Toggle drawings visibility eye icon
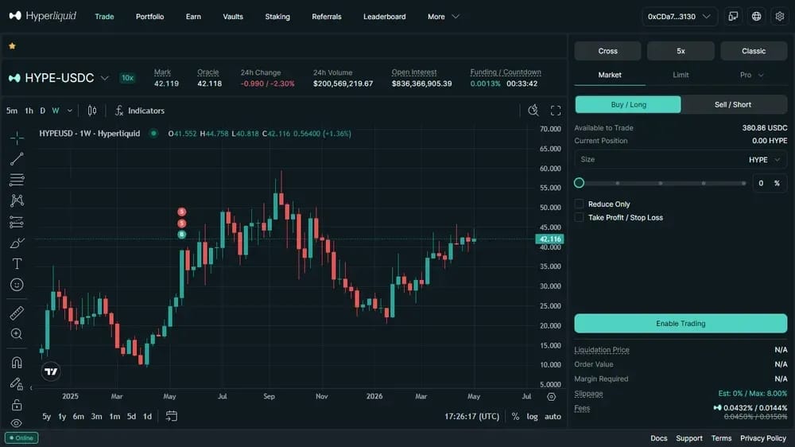Viewport: 795px width, 447px height. click(17, 423)
